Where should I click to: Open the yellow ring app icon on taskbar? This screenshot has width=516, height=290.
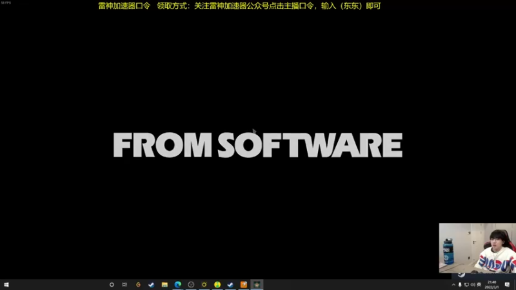[204, 285]
